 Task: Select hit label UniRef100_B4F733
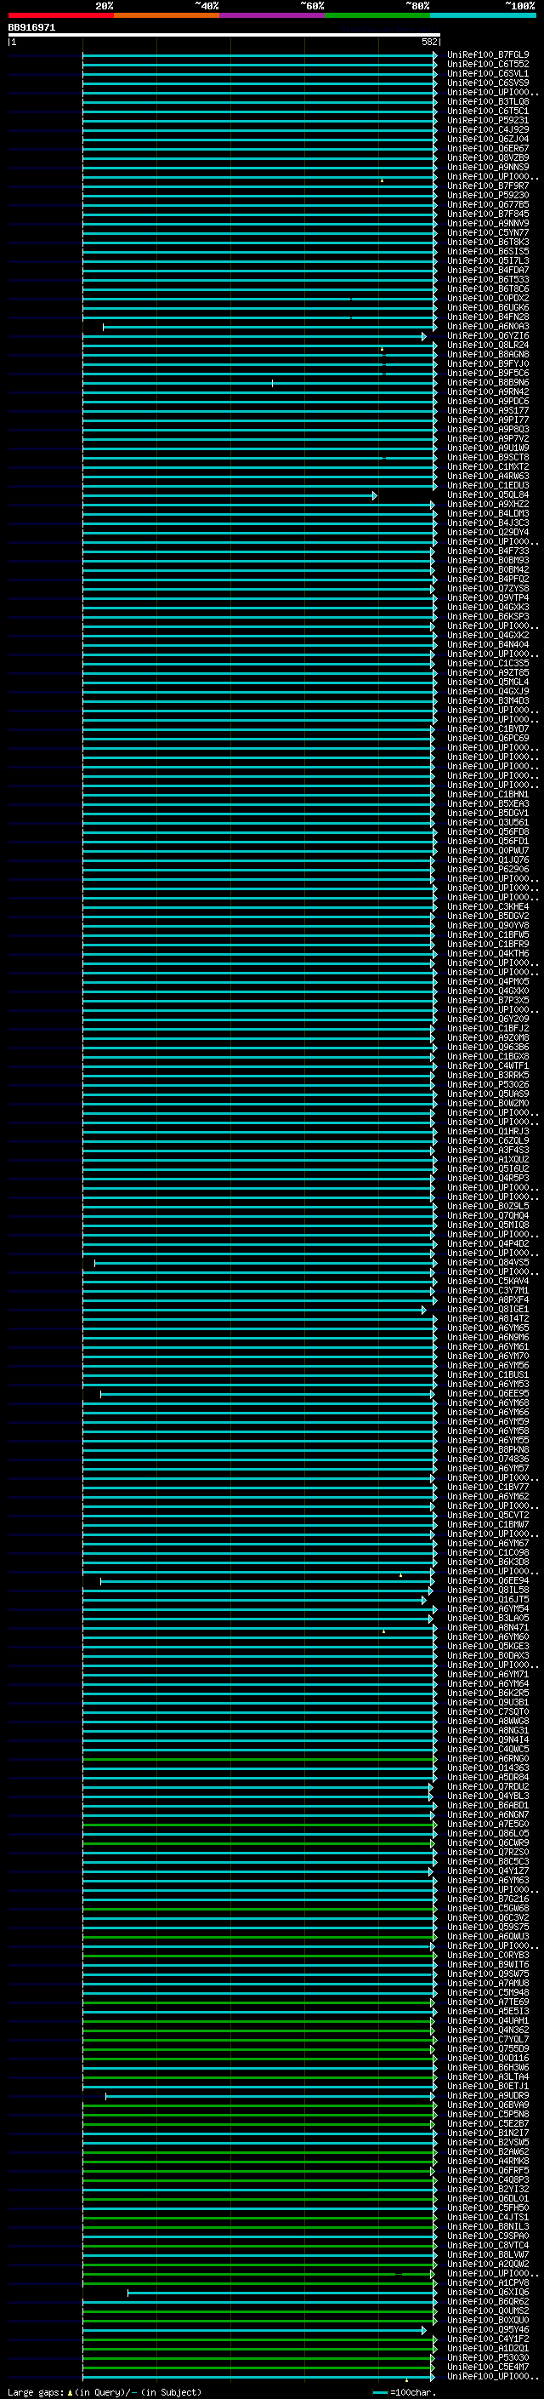coord(487,551)
